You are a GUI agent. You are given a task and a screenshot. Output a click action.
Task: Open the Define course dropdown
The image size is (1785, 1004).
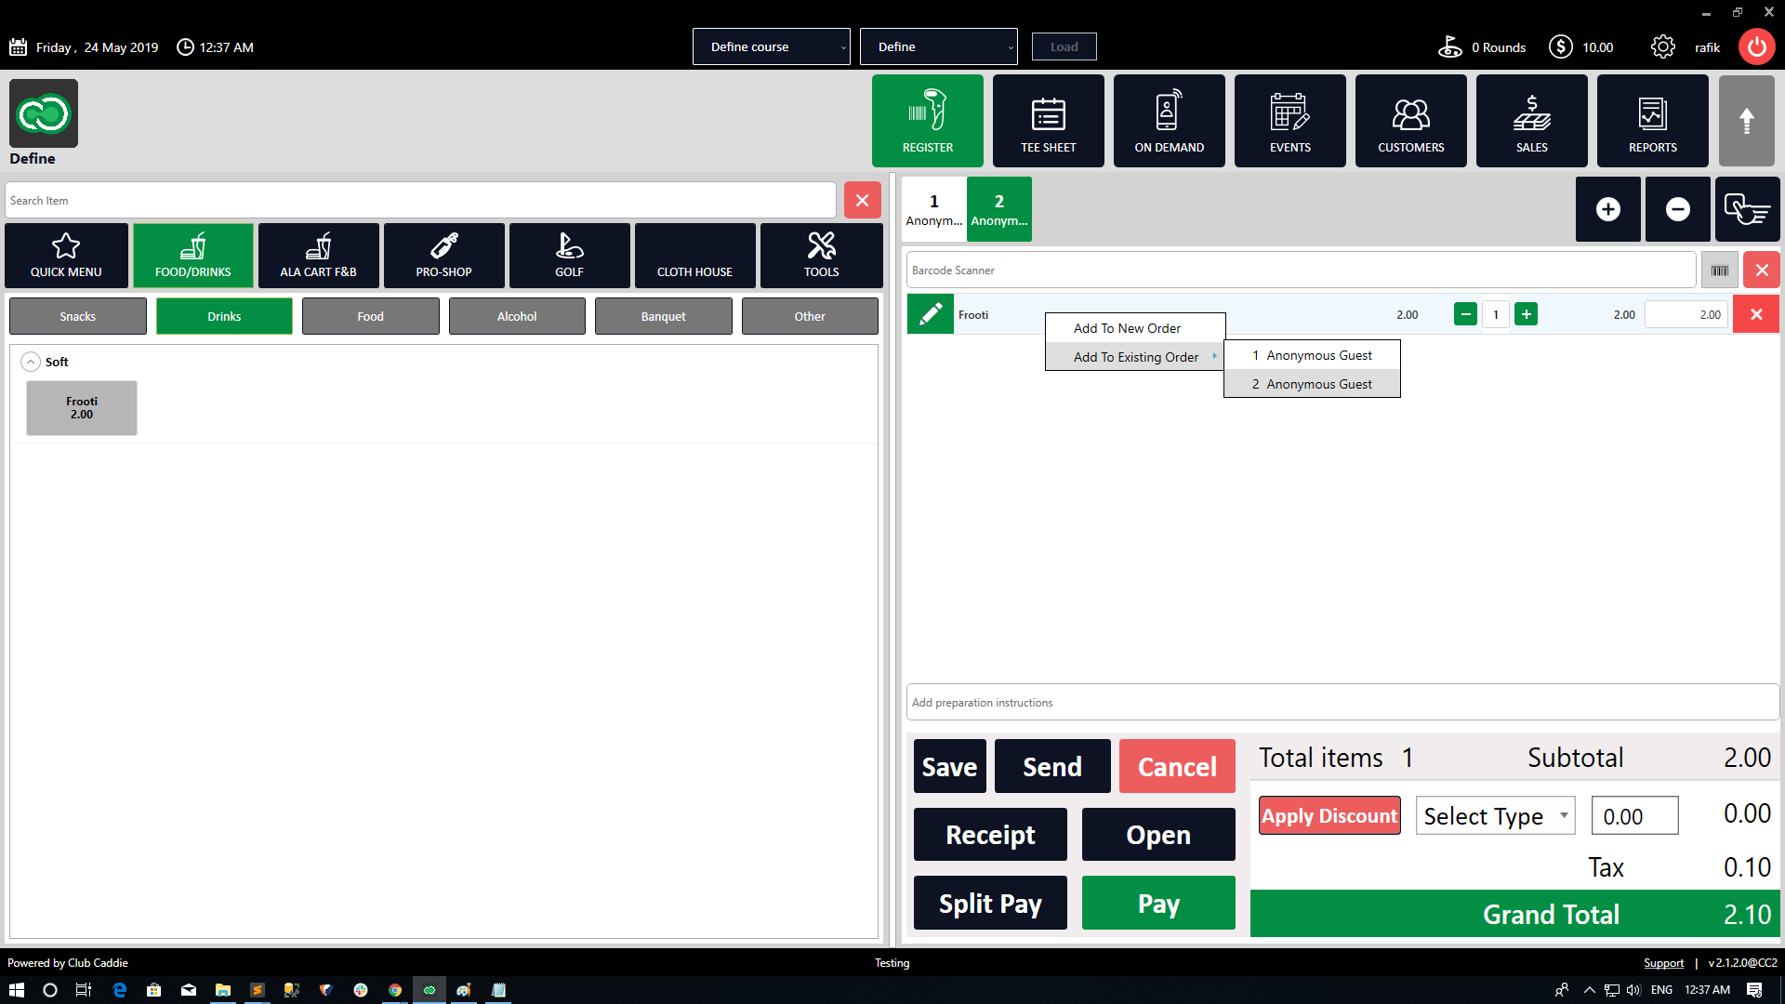click(x=771, y=46)
